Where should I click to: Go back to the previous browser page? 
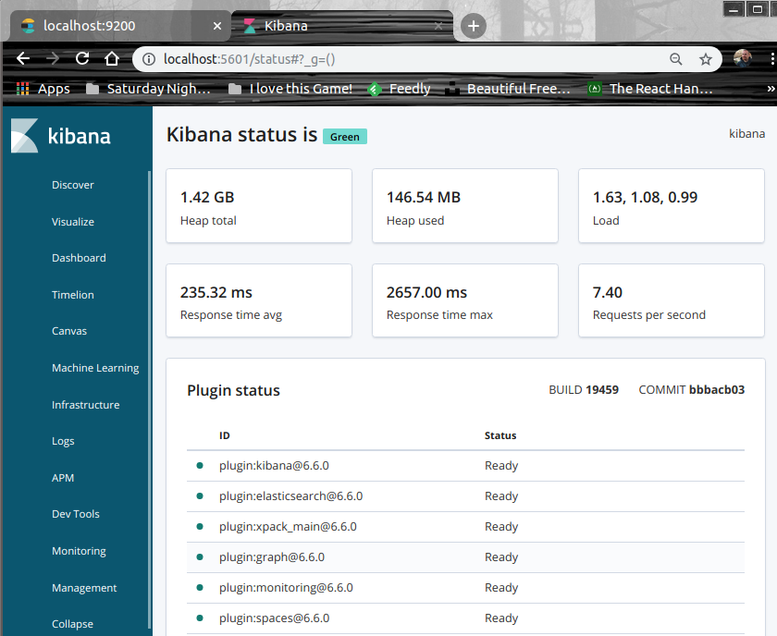(23, 58)
